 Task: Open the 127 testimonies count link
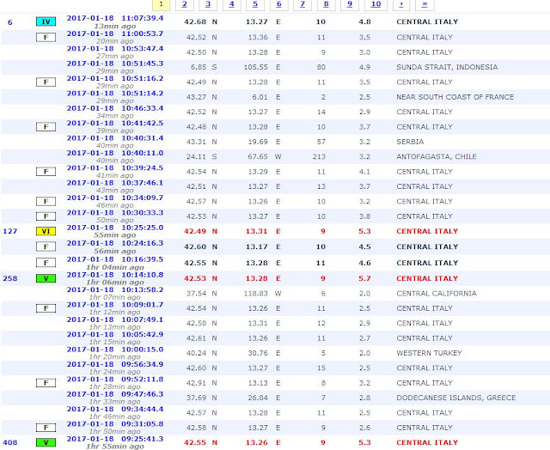tap(9, 231)
